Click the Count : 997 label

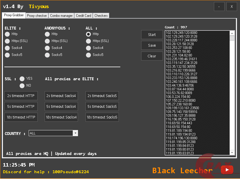coord(176,27)
